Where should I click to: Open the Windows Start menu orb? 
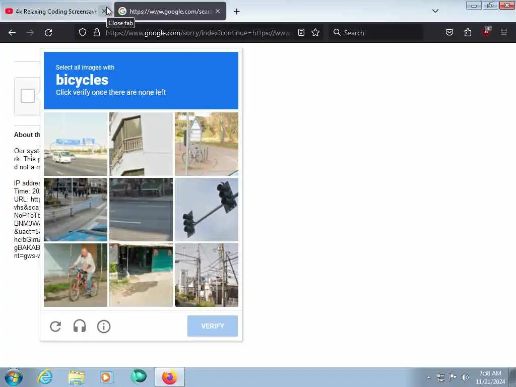click(14, 377)
